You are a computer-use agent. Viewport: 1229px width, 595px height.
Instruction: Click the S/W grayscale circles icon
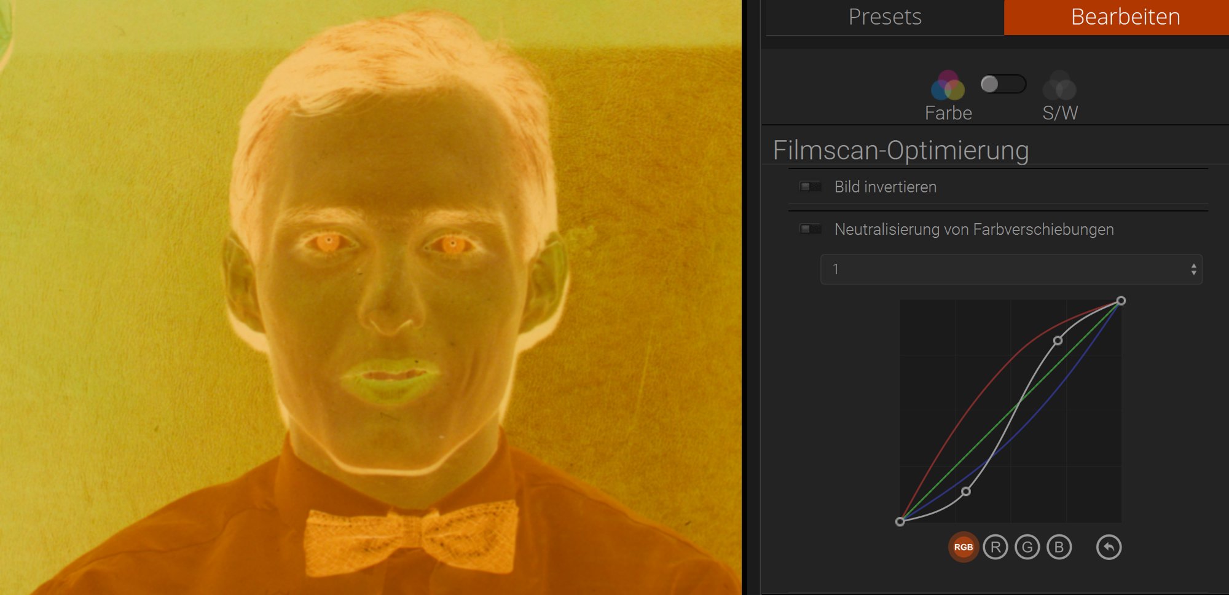(x=1059, y=86)
